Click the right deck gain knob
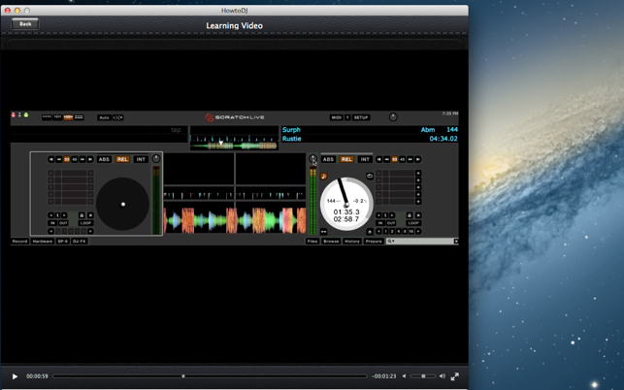This screenshot has width=624, height=390. pos(312,158)
